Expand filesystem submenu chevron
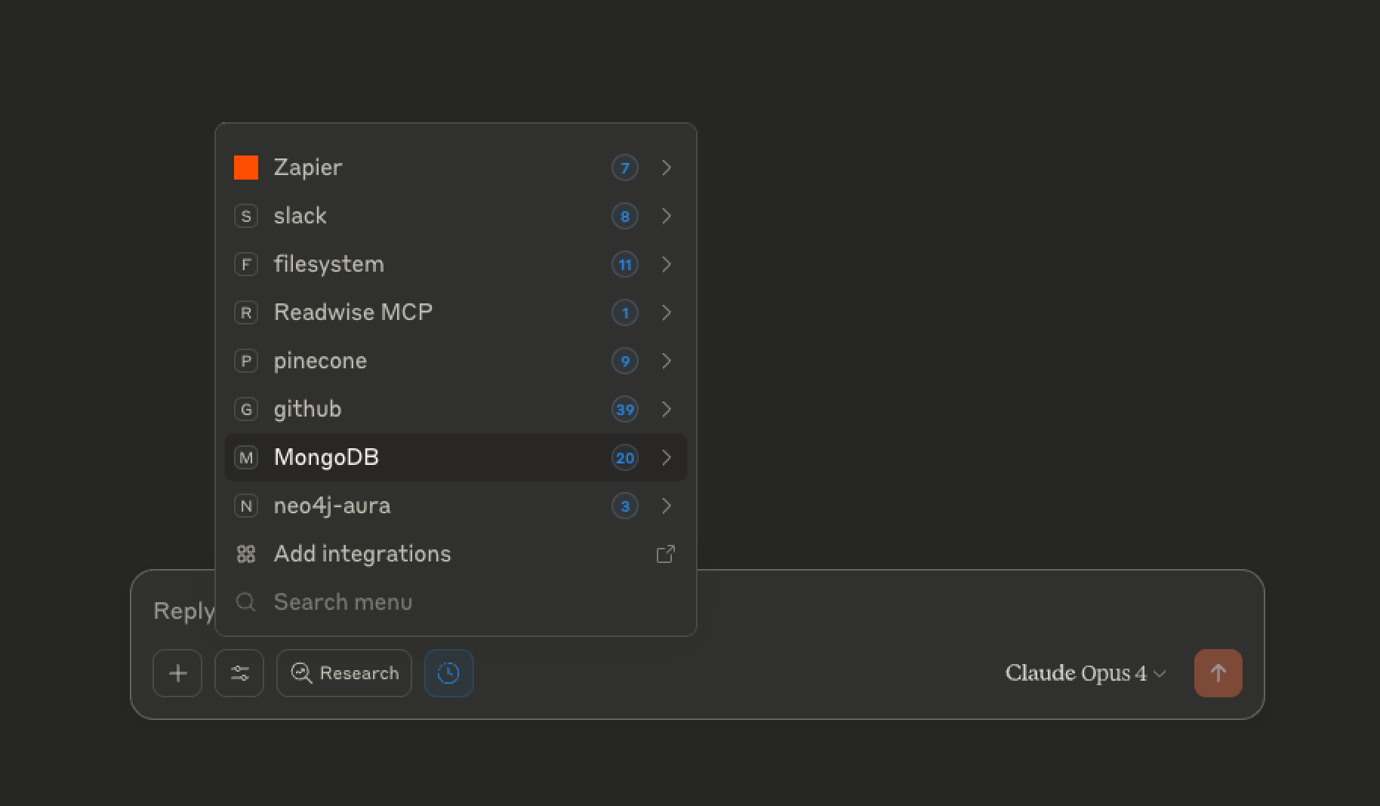 click(666, 264)
